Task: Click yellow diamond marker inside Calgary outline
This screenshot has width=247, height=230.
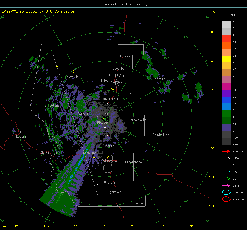Action: click(108, 158)
